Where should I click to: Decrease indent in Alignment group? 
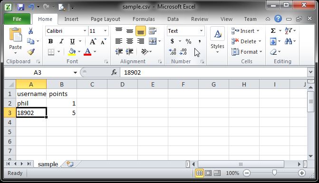[x=119, y=52]
